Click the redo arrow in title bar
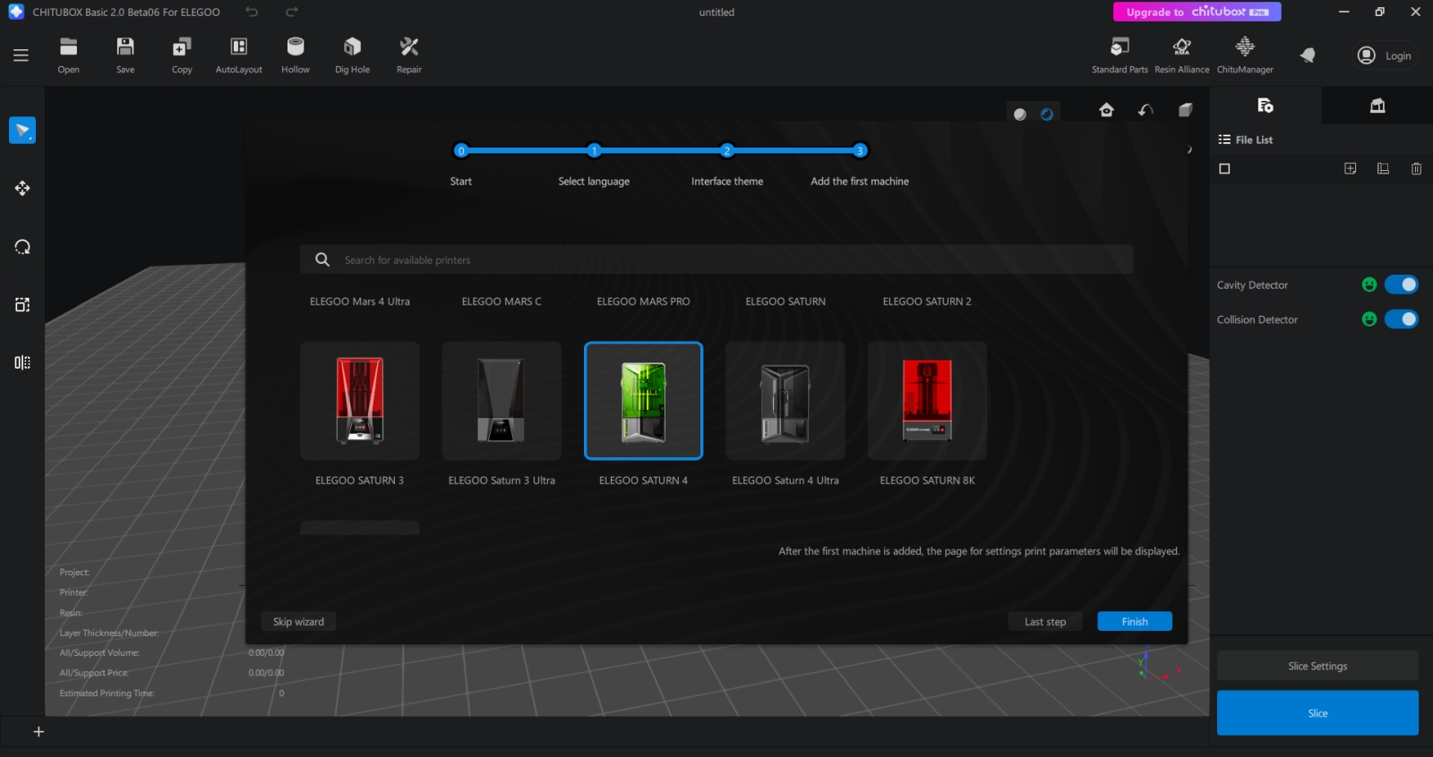1433x757 pixels. [292, 12]
